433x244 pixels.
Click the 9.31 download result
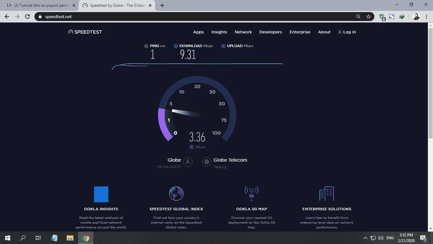[188, 55]
